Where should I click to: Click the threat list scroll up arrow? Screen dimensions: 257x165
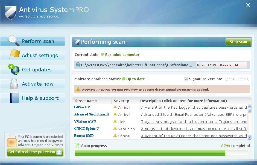[x=249, y=107]
